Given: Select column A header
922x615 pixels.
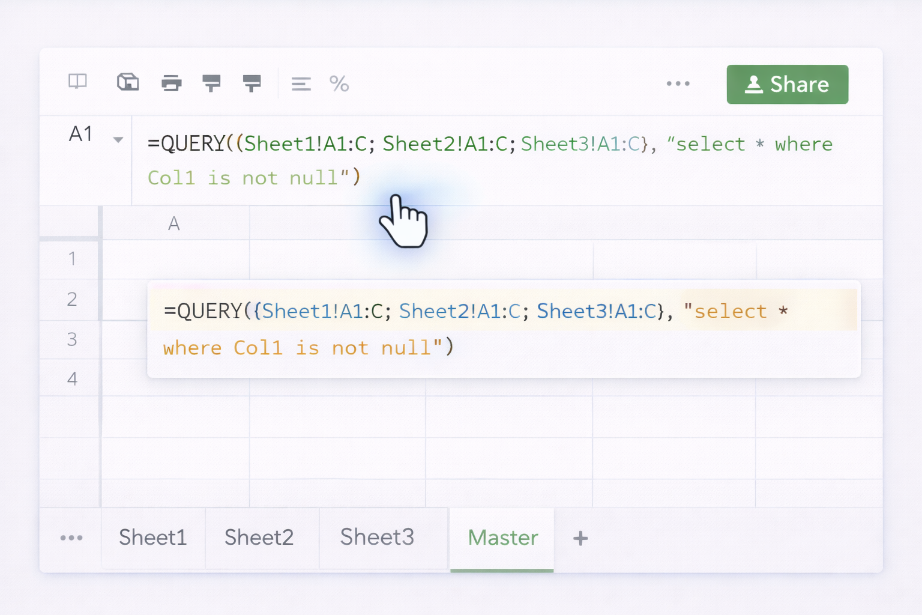Looking at the screenshot, I should (x=174, y=223).
